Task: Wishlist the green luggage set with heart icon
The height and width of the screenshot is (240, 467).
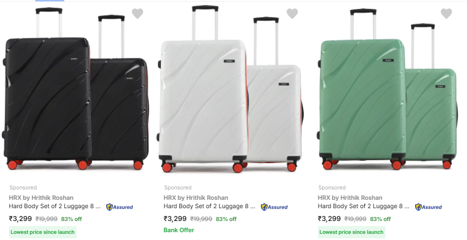Action: click(446, 13)
